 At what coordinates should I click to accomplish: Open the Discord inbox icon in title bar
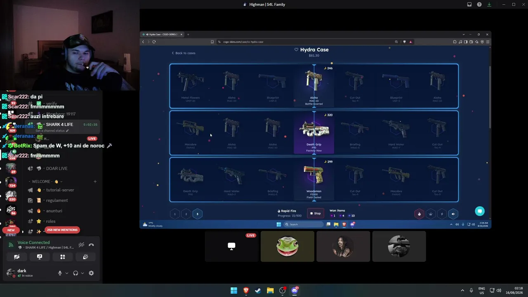click(469, 5)
